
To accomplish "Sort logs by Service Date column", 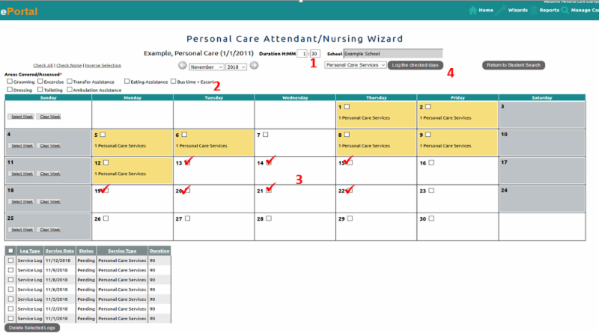I will [x=58, y=251].
